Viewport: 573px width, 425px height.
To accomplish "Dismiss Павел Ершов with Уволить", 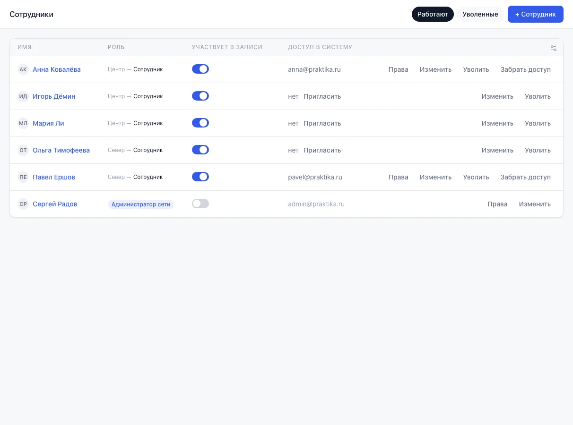I will pyautogui.click(x=476, y=177).
